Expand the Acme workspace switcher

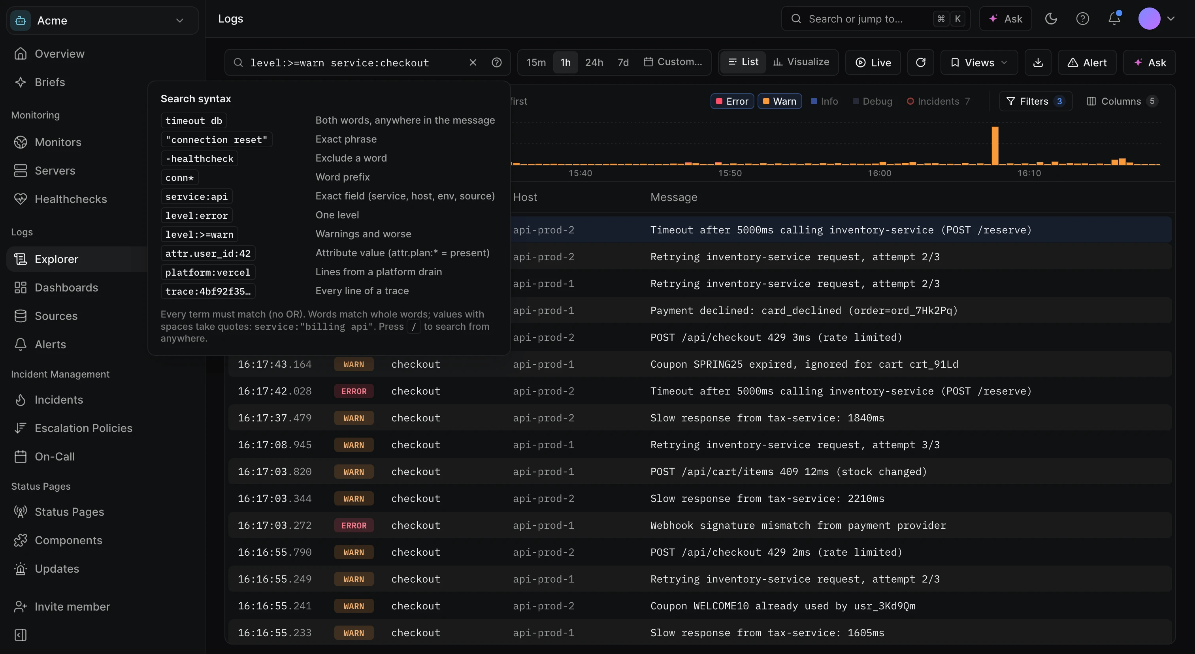102,21
